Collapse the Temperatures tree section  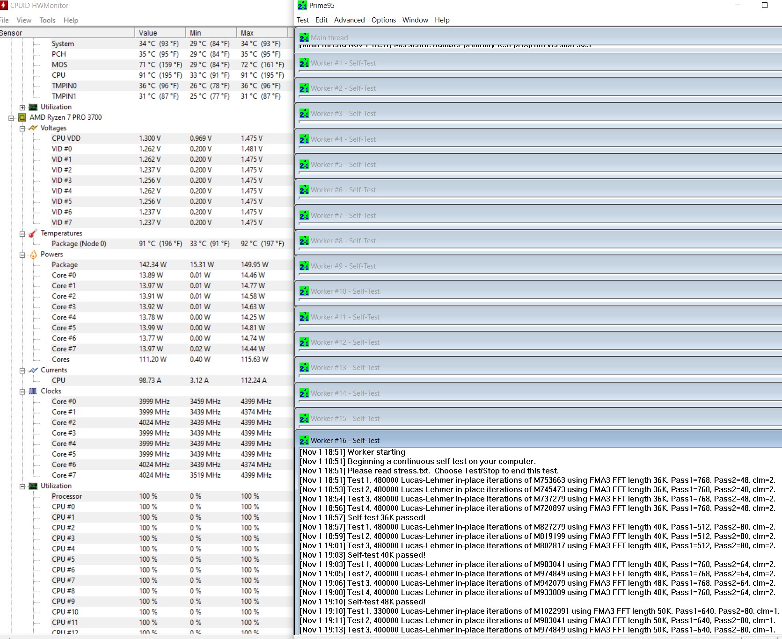pos(22,233)
